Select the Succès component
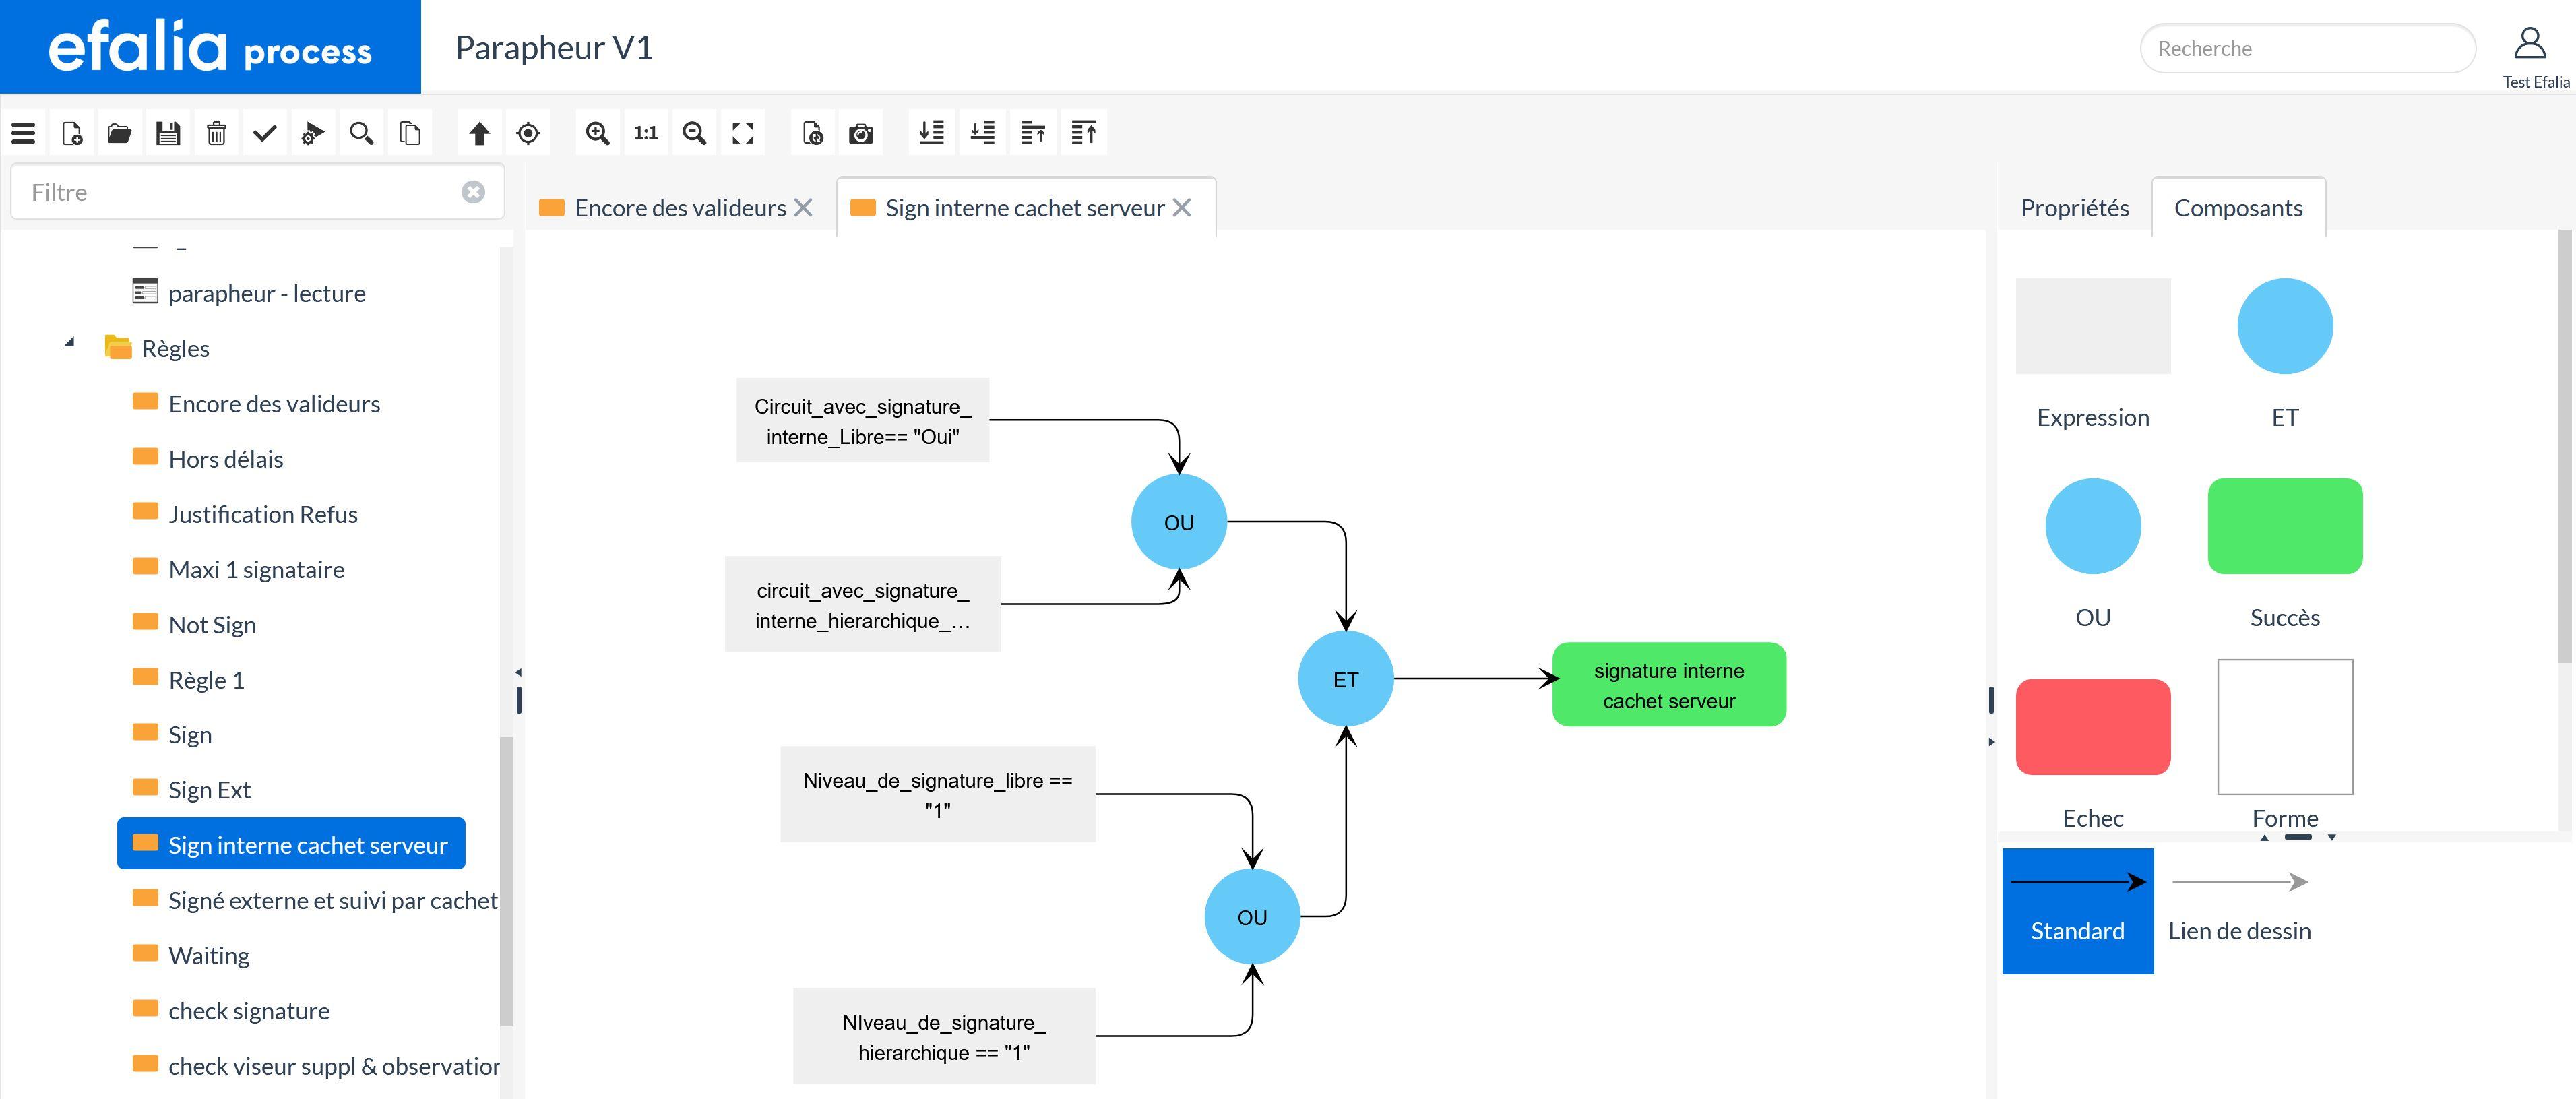Viewport: 2576px width, 1099px height. coord(2284,526)
